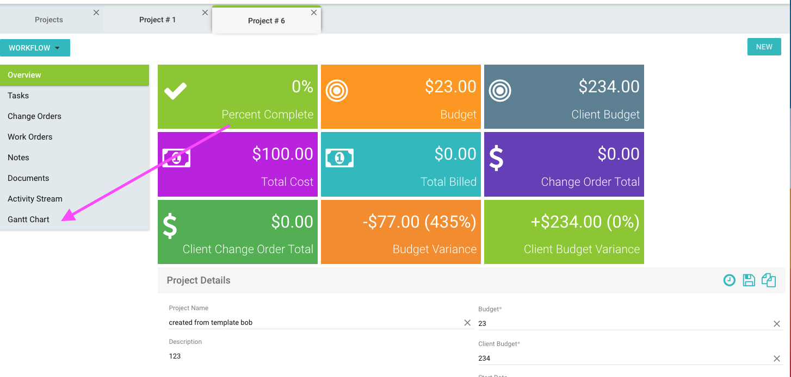Click the copy project icon
The height and width of the screenshot is (377, 791).
tap(768, 280)
